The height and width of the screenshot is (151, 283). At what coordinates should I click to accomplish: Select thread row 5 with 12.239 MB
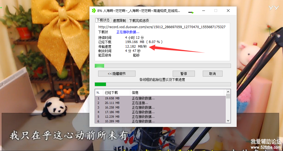pos(160,117)
